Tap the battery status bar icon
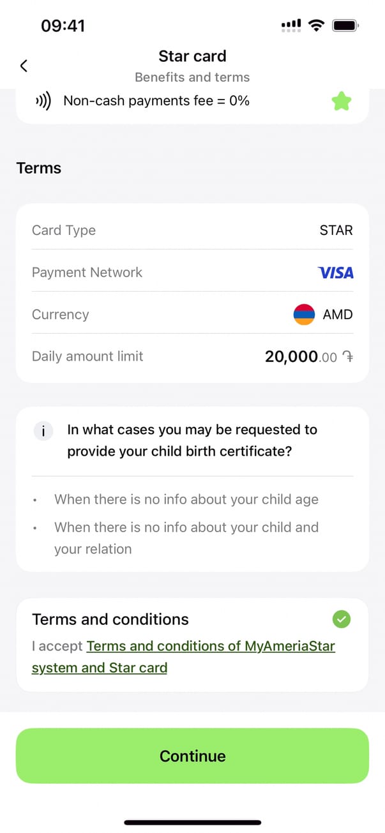 345,26
